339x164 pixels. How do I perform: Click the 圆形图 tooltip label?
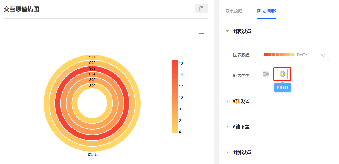pyautogui.click(x=282, y=88)
